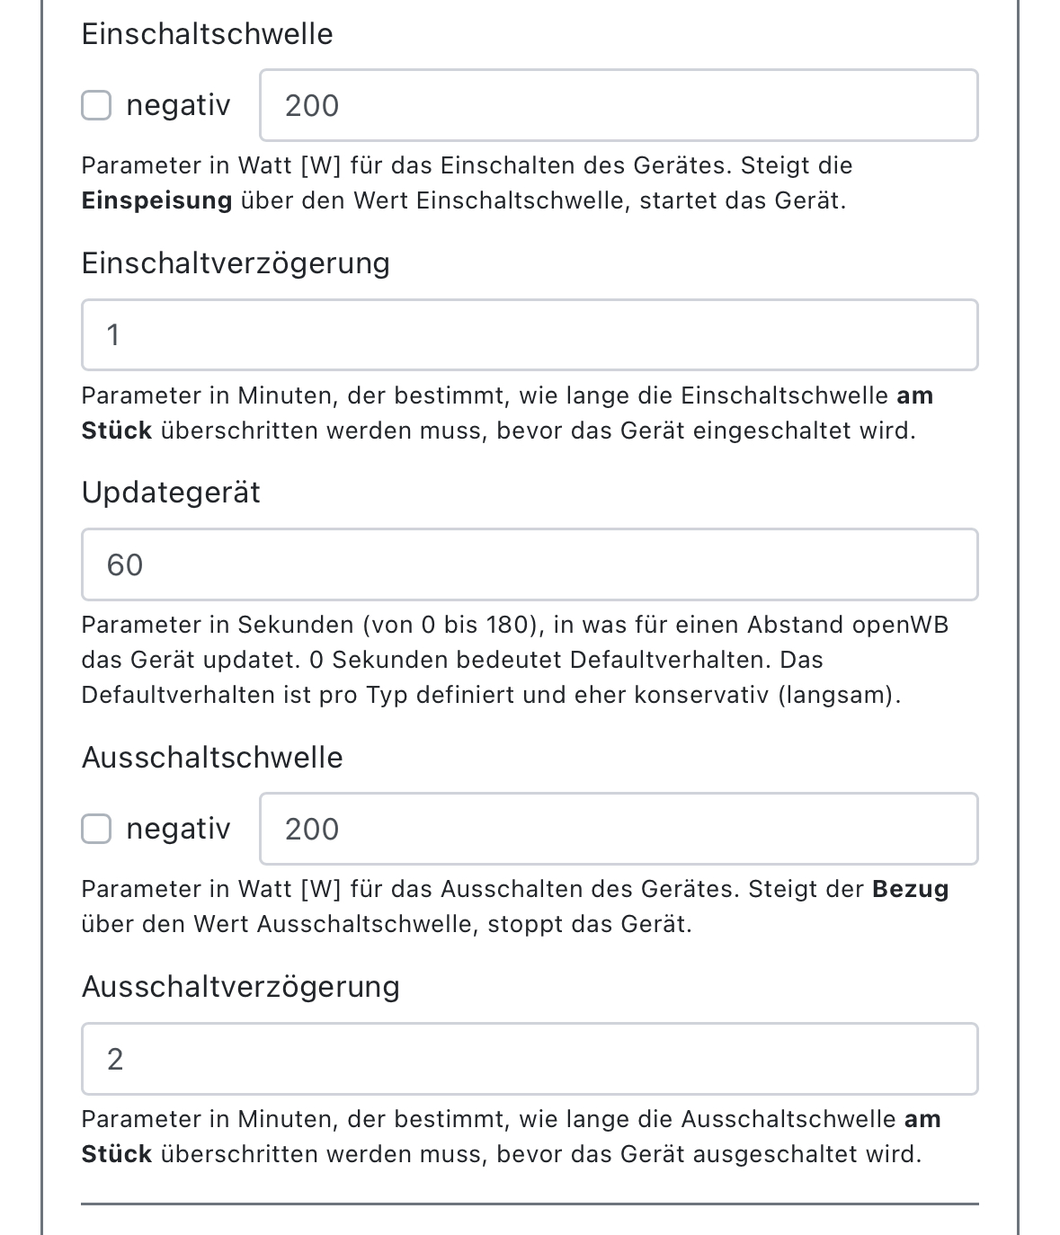Click the Einschaltverzögerung heading label
Screen dimensions: 1060x1235
(x=236, y=263)
